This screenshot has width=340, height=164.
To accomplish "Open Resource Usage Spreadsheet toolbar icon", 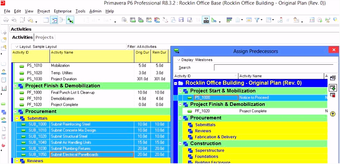I will tap(149, 20).
